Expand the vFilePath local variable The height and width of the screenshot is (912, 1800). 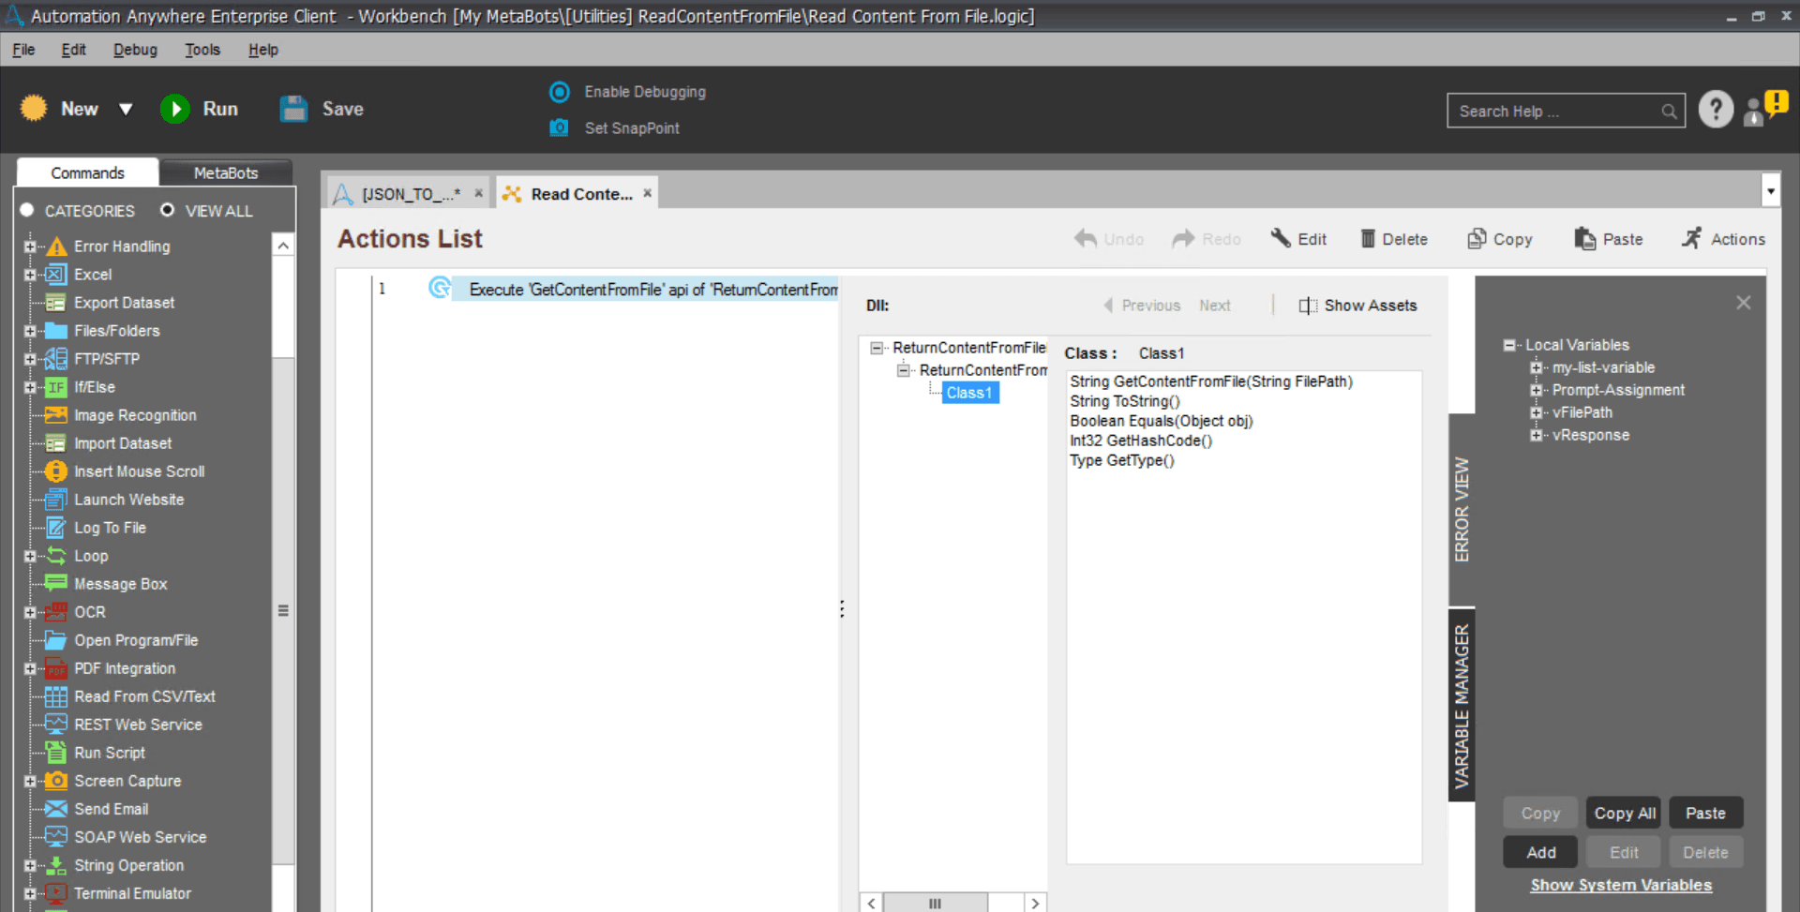(1536, 412)
